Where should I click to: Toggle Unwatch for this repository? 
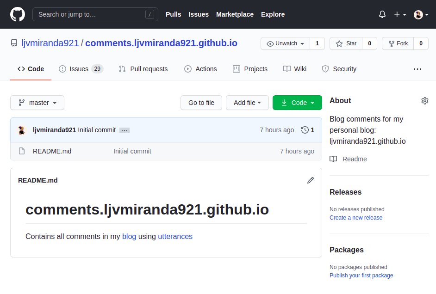point(285,43)
